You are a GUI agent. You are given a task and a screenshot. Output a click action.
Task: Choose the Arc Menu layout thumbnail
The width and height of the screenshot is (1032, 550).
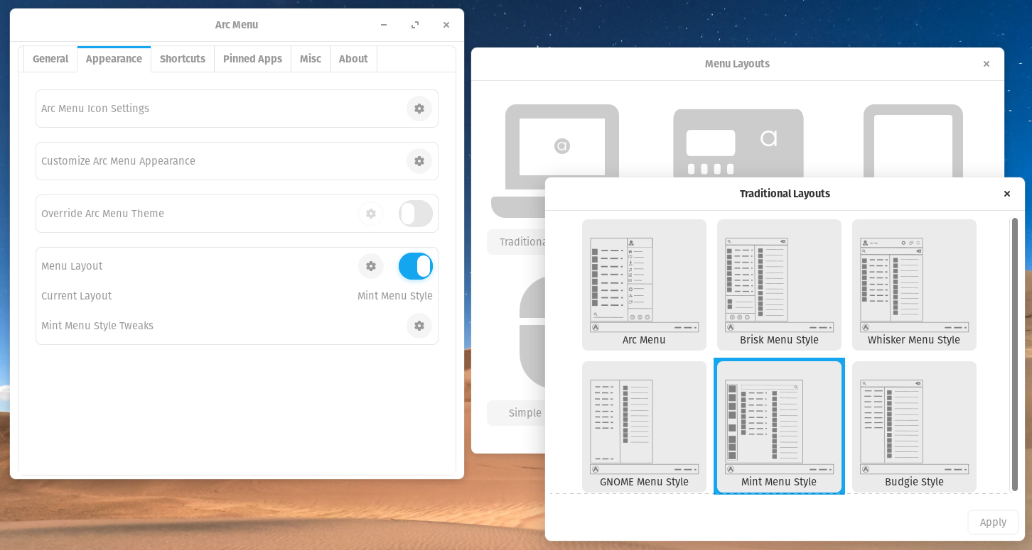644,285
